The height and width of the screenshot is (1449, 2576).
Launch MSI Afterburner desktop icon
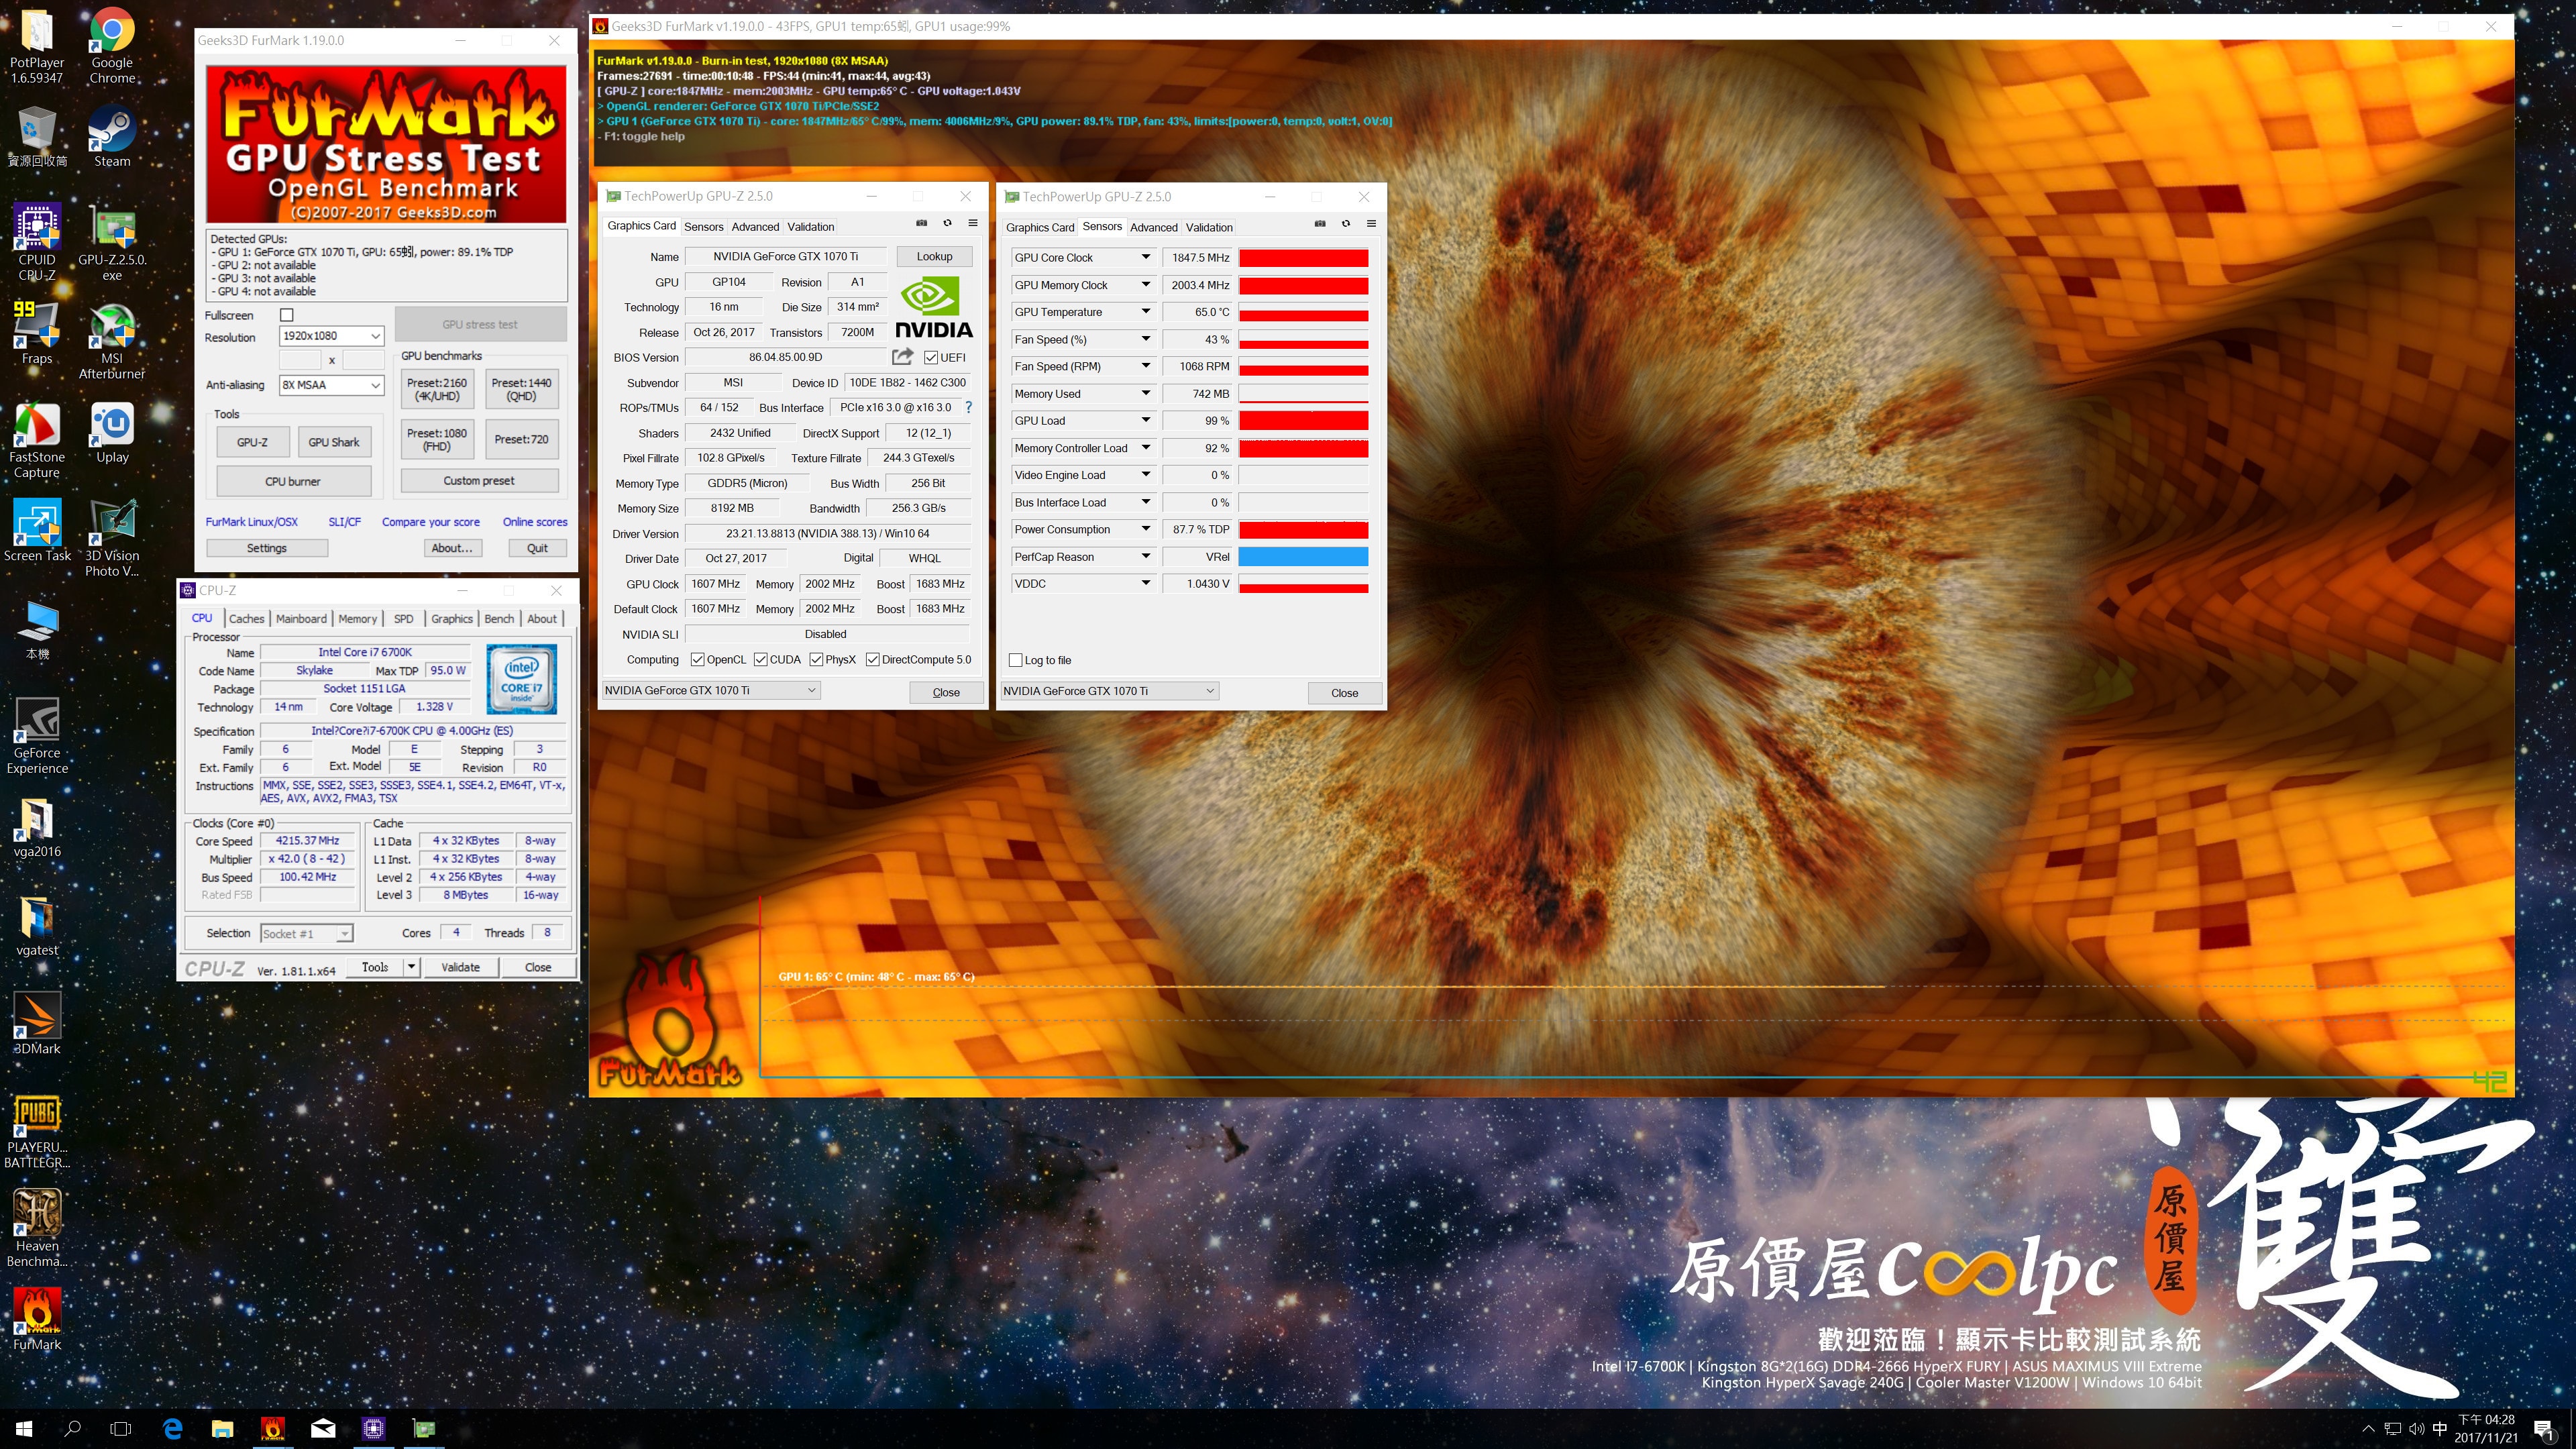[112, 341]
